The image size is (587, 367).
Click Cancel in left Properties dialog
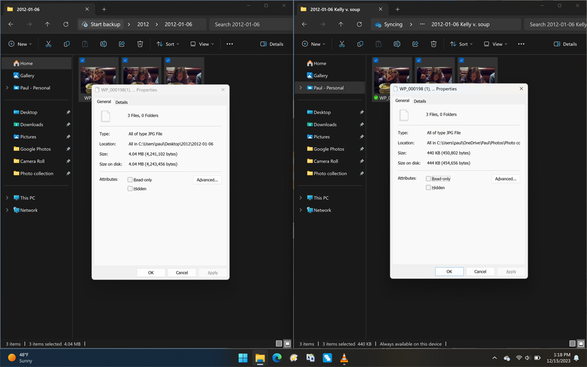[182, 273]
